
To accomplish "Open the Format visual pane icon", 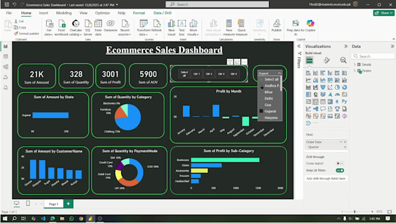I will [x=327, y=60].
